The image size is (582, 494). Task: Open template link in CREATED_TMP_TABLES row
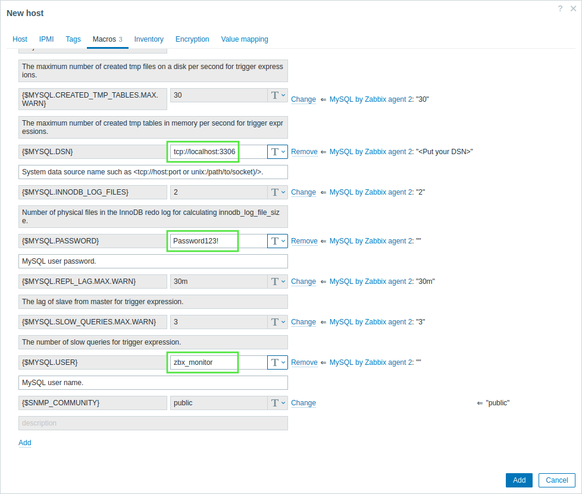pyautogui.click(x=371, y=99)
